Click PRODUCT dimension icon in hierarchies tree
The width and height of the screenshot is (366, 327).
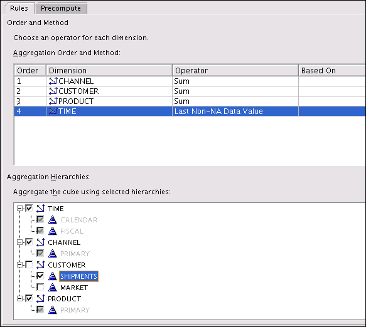point(41,299)
